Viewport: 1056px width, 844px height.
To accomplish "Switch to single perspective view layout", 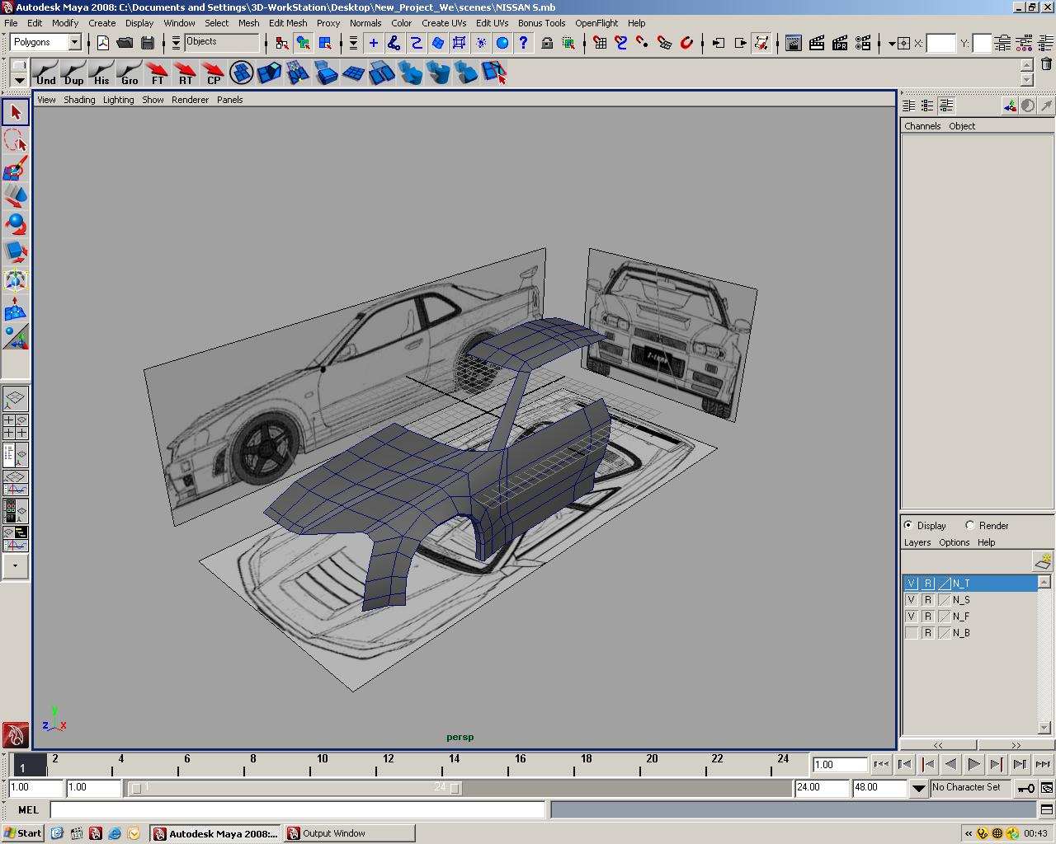I will [x=16, y=399].
